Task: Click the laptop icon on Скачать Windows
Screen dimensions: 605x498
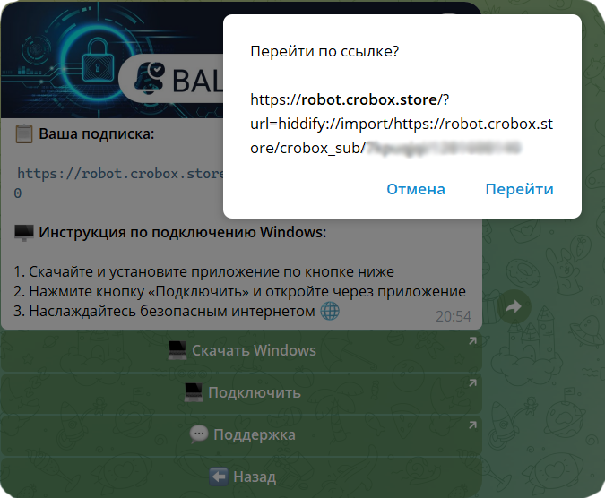Action: 177,350
